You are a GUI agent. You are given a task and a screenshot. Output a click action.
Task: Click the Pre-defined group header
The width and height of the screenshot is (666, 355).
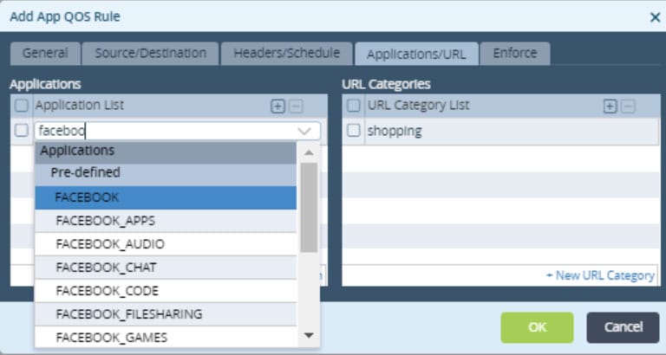tap(166, 175)
